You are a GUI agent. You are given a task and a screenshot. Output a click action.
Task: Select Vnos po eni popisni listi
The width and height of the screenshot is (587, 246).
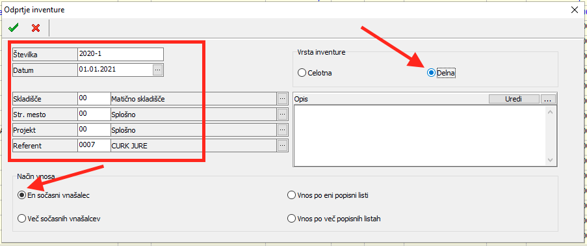coord(331,195)
